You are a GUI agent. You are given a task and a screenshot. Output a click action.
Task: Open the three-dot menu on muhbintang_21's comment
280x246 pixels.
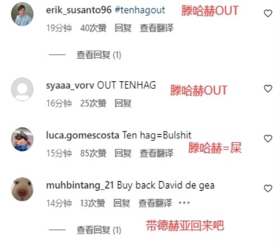coord(184,202)
